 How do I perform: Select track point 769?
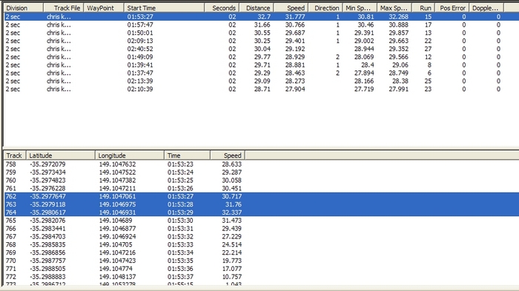tap(262, 252)
